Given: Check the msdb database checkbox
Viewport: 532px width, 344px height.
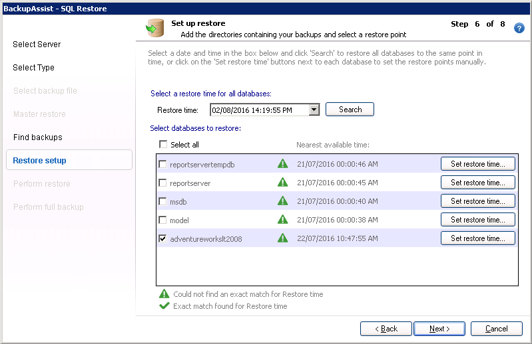Looking at the screenshot, I should (x=163, y=201).
